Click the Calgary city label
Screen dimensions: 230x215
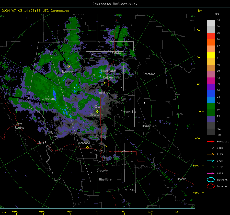point(100,150)
